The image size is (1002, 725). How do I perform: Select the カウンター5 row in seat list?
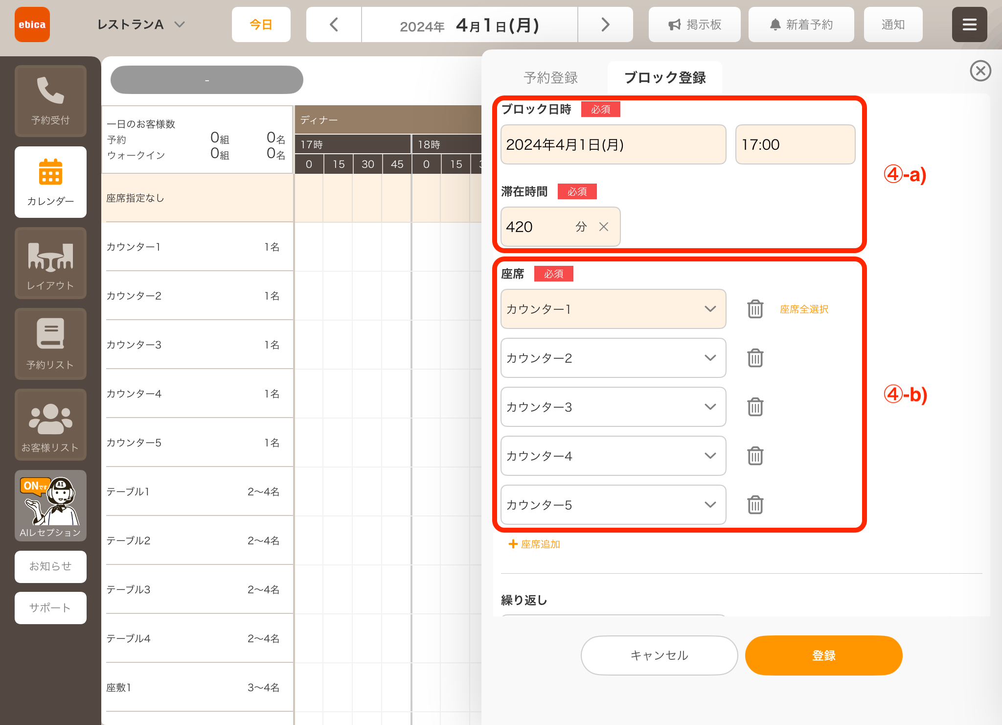click(x=197, y=443)
